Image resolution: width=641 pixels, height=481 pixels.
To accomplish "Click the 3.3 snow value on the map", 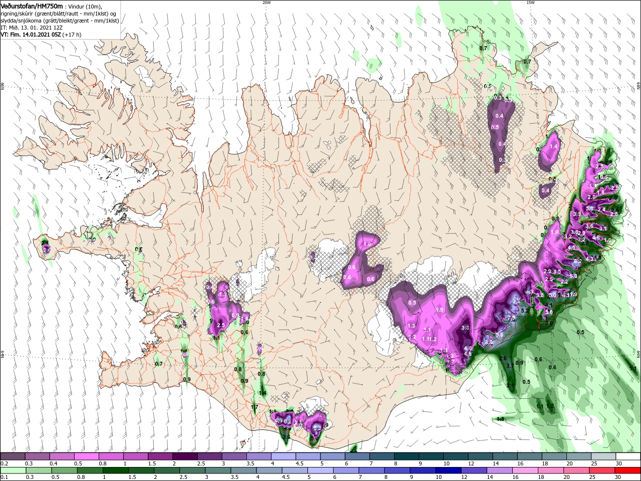I will click(x=465, y=328).
